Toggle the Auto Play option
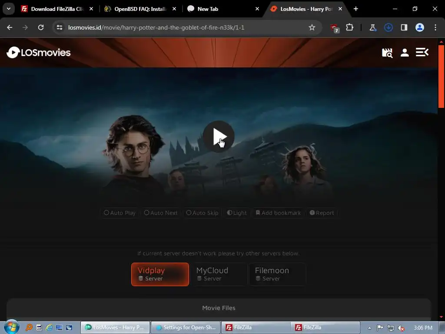 pos(120,213)
